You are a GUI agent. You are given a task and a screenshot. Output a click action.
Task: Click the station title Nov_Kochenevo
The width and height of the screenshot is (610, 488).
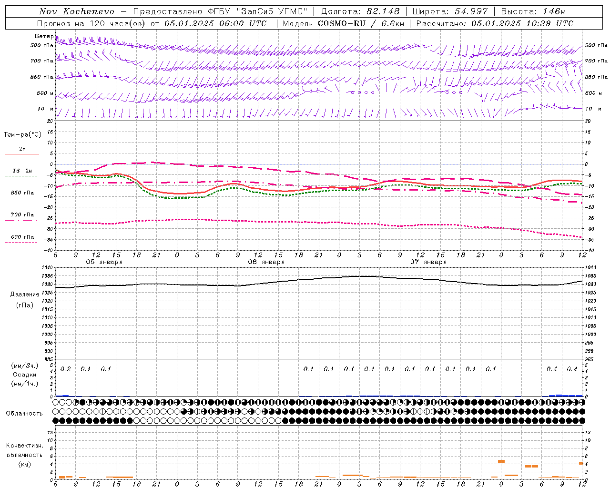[77, 11]
